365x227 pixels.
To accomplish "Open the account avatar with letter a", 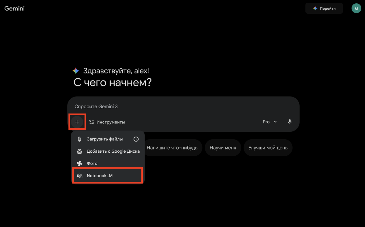I will click(356, 8).
